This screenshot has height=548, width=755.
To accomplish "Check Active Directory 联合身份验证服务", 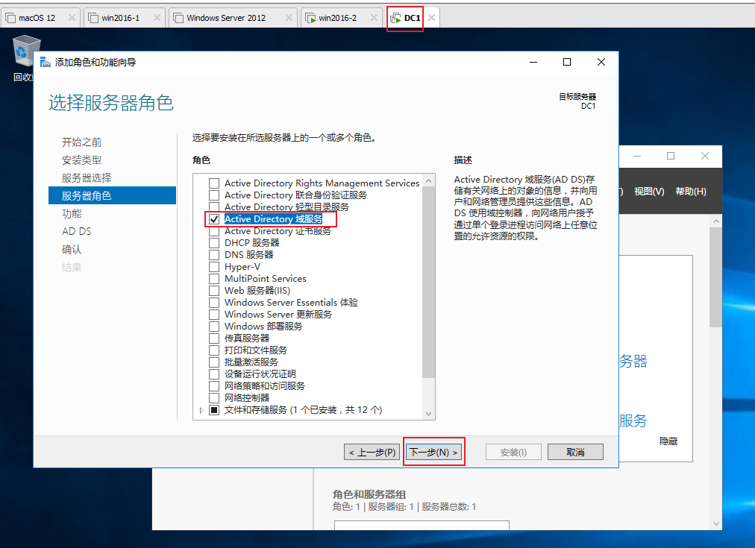I will 214,195.
